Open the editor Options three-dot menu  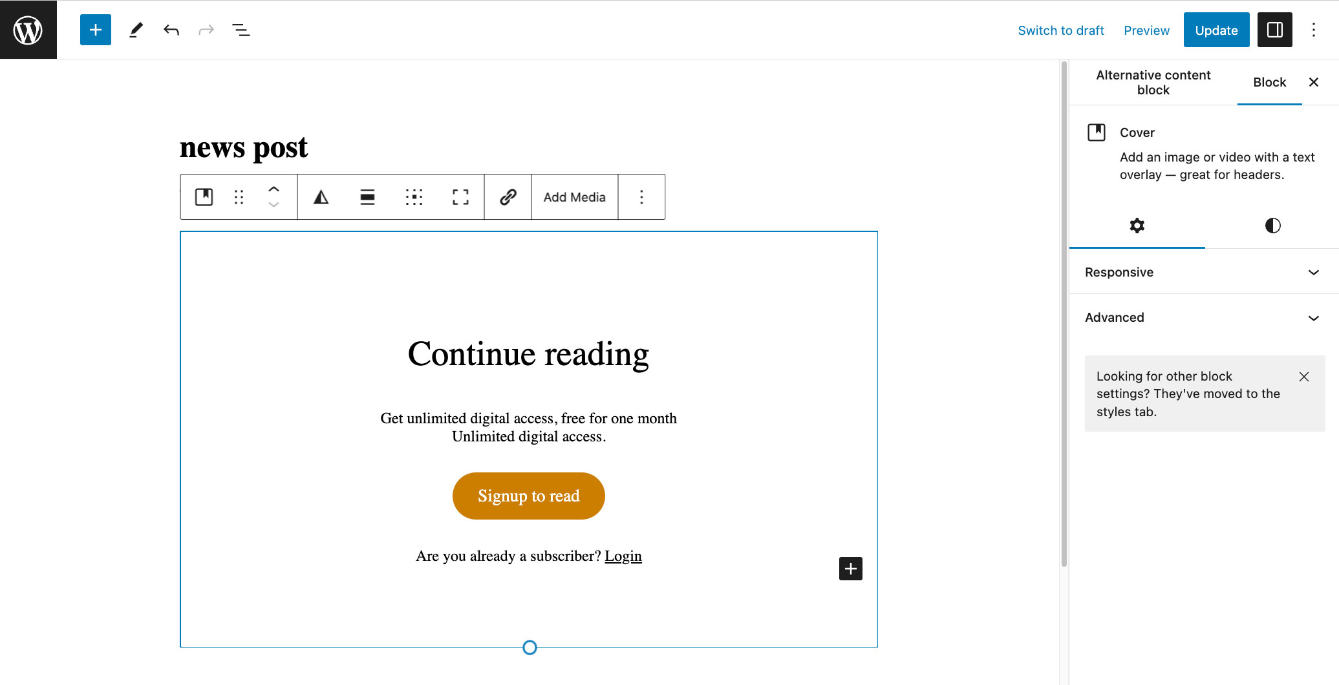pyautogui.click(x=1313, y=30)
